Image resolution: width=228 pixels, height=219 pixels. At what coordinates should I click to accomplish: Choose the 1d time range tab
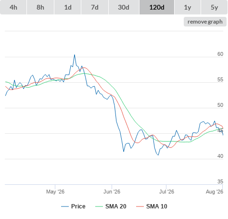[x=68, y=7]
